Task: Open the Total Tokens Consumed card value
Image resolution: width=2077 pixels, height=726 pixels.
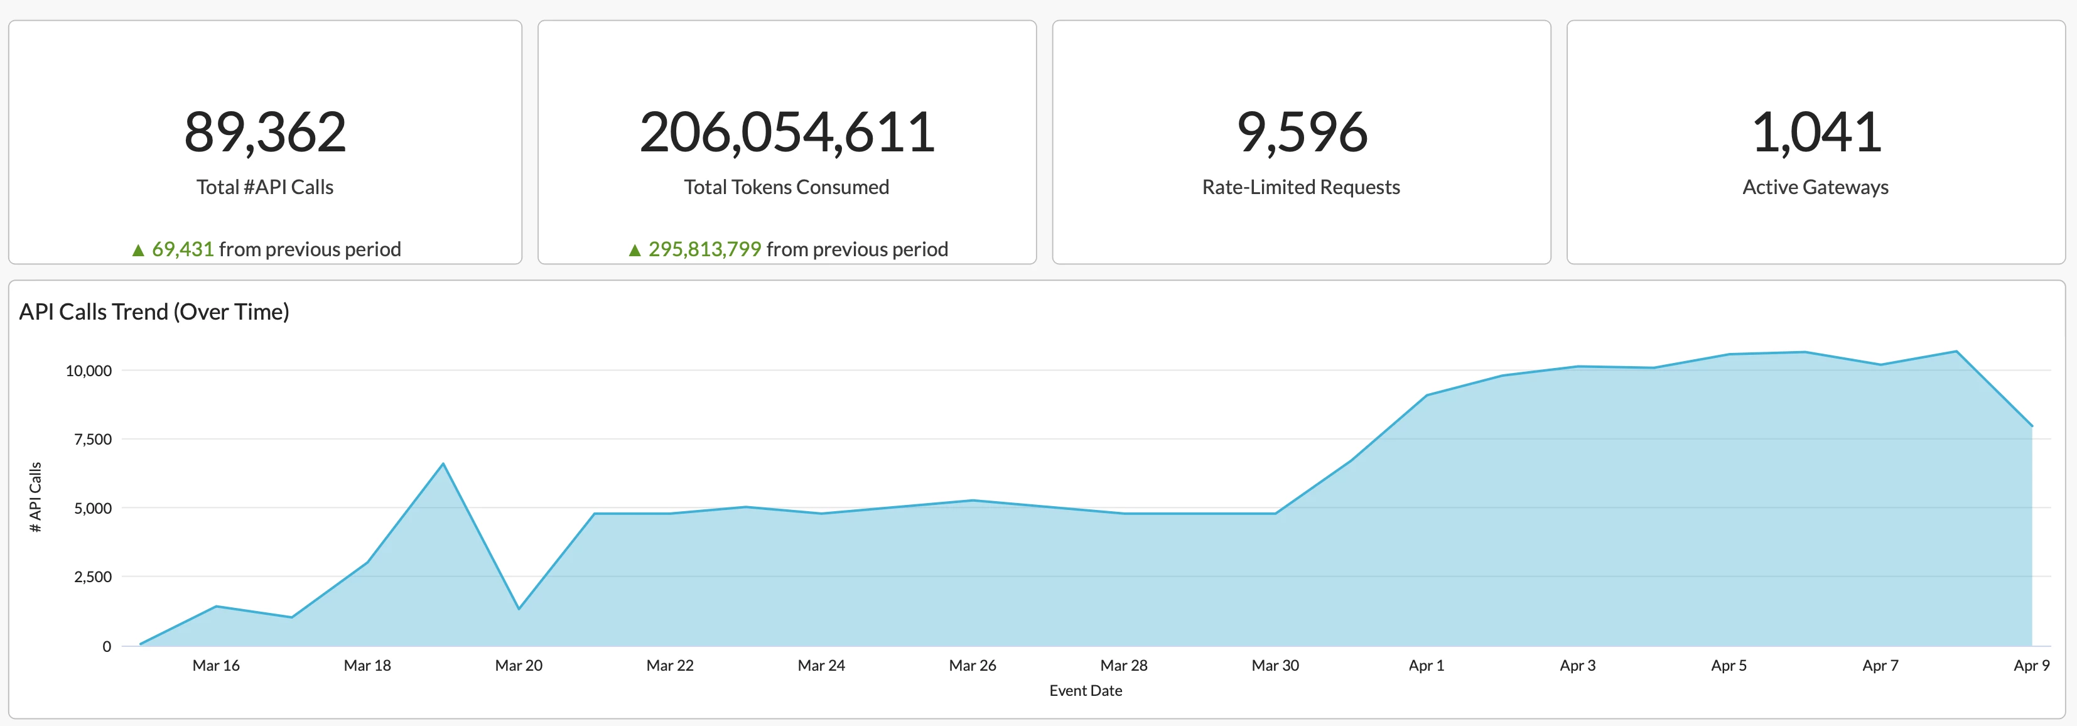Action: [786, 133]
